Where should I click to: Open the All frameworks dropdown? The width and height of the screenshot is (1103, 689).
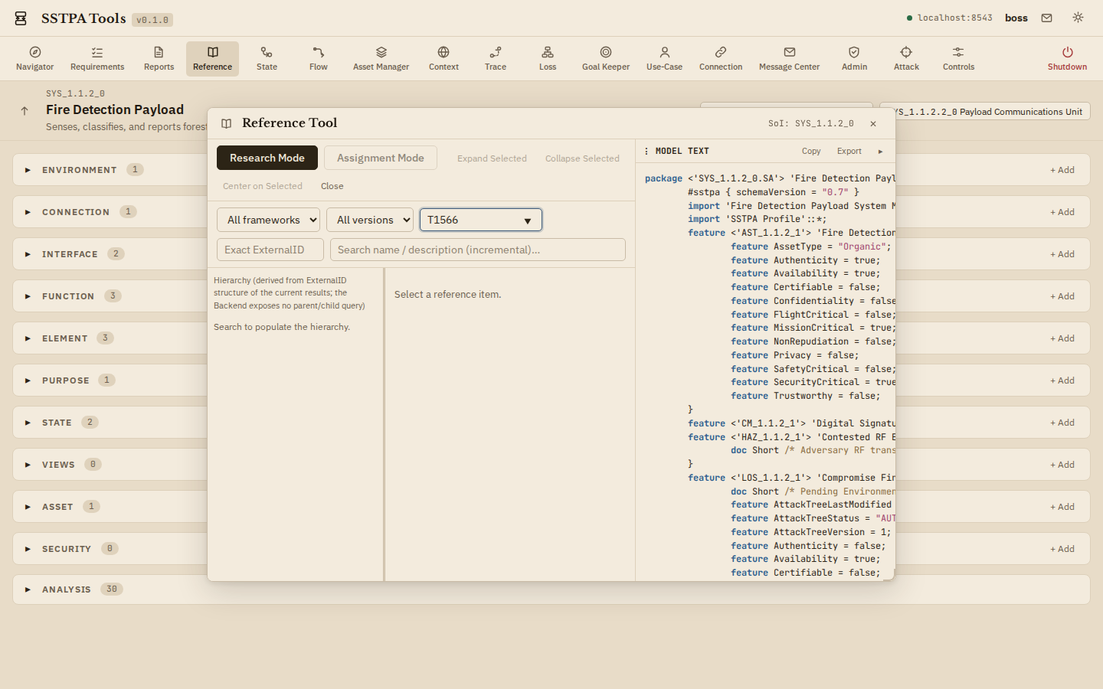268,220
